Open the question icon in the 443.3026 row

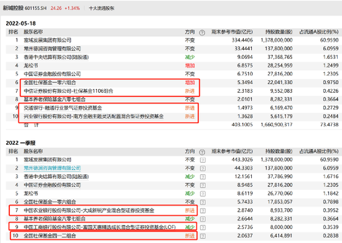[x=203, y=160]
